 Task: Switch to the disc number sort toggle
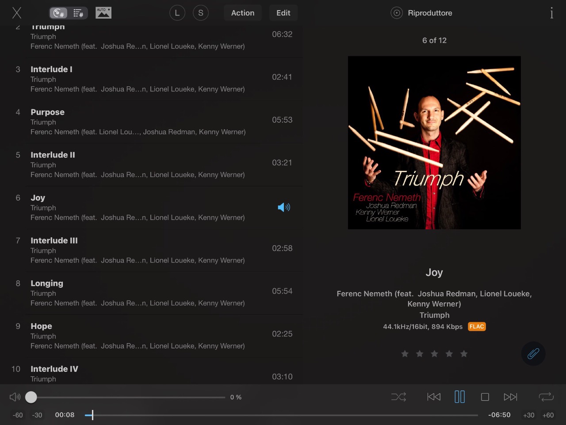pyautogui.click(x=59, y=13)
